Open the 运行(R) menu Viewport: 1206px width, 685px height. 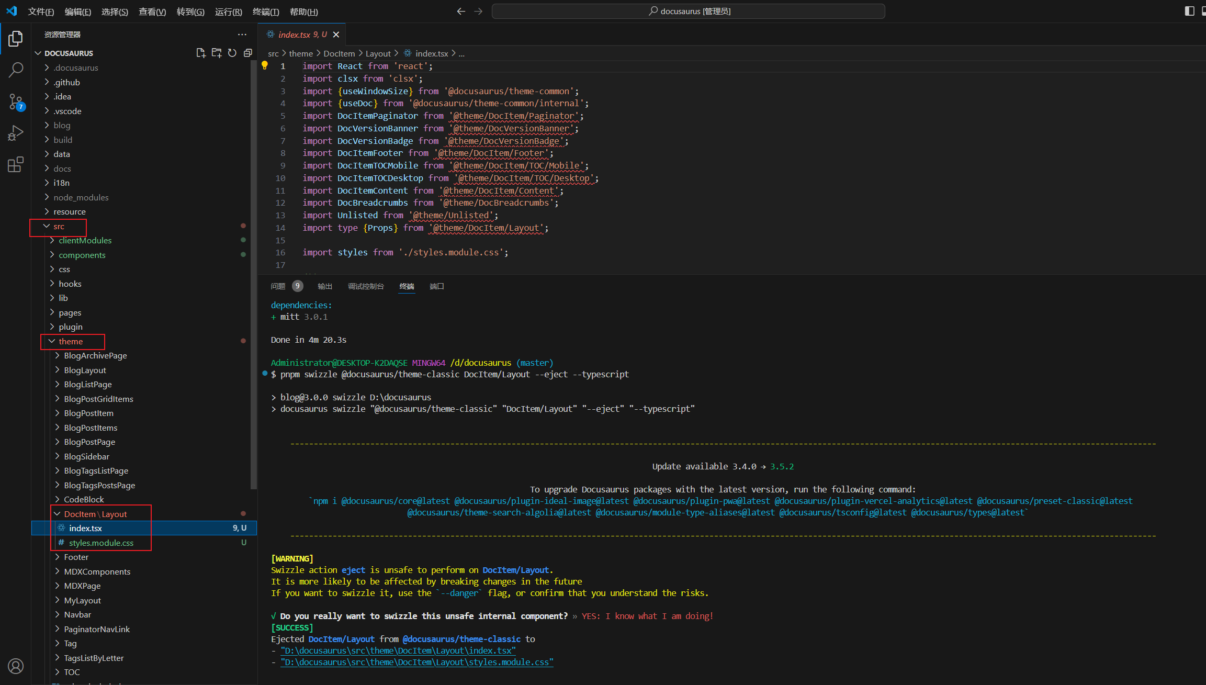229,12
